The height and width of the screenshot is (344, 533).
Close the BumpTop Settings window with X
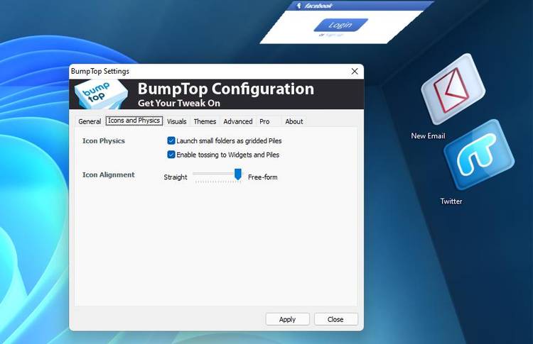pyautogui.click(x=355, y=71)
